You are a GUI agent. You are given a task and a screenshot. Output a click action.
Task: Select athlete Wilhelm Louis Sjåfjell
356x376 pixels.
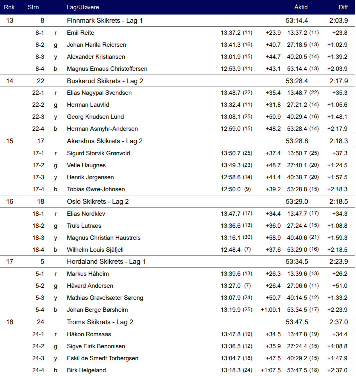point(95,250)
